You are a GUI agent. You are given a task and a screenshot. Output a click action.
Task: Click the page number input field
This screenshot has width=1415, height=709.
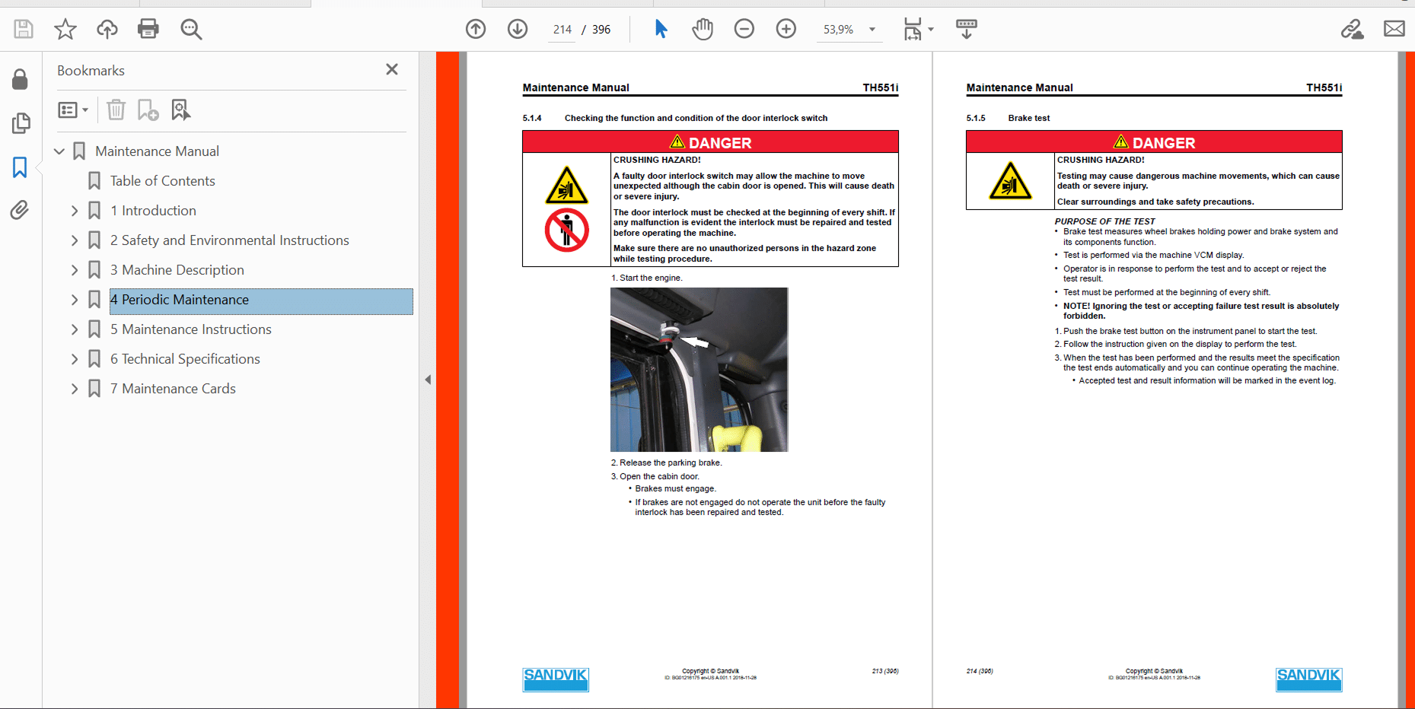[x=562, y=30]
